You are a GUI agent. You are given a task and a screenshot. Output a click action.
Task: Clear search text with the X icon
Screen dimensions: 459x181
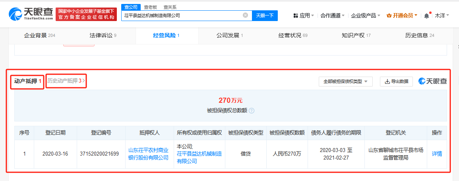(x=245, y=15)
